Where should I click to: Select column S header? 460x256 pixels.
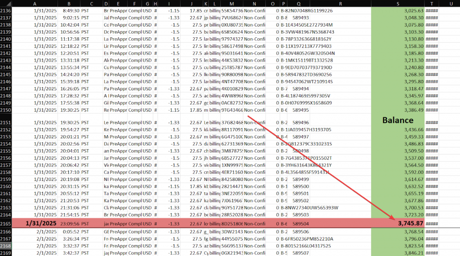pyautogui.click(x=398, y=3)
